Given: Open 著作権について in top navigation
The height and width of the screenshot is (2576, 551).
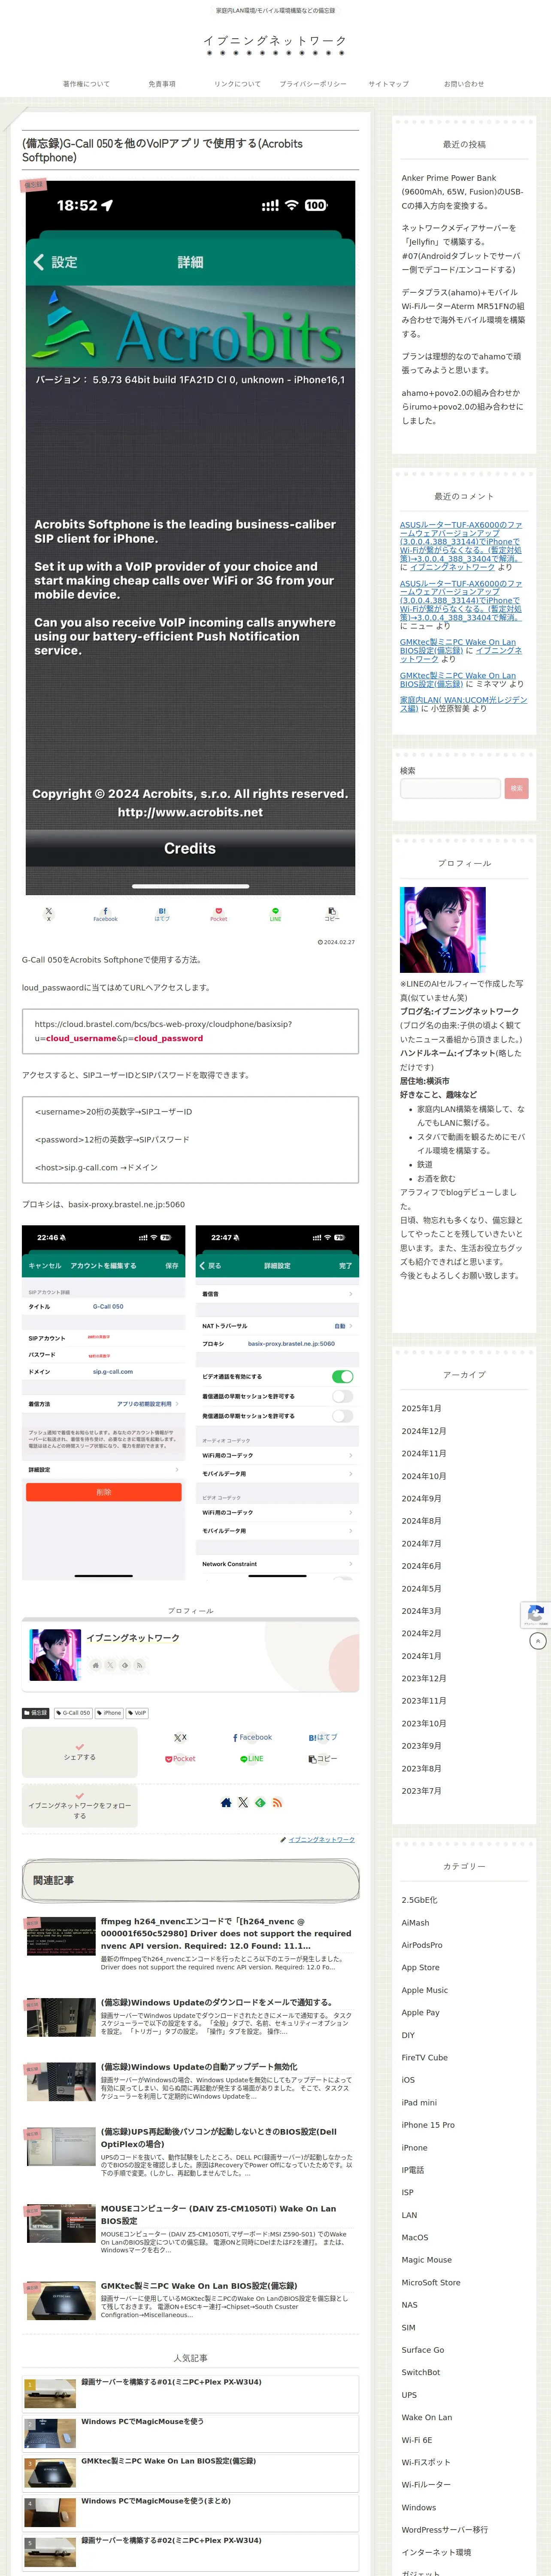Looking at the screenshot, I should click(87, 84).
